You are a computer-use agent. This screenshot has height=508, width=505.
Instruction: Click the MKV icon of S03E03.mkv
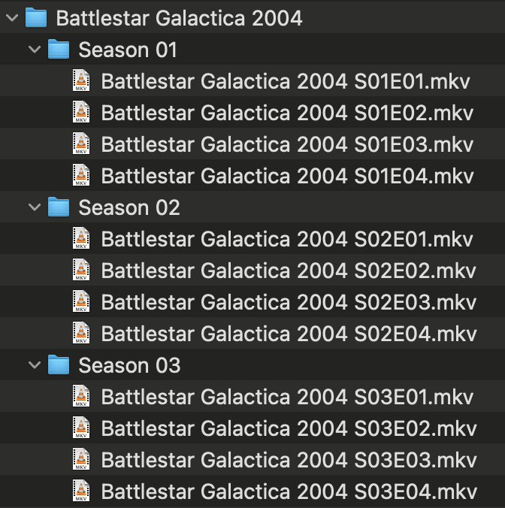click(81, 459)
